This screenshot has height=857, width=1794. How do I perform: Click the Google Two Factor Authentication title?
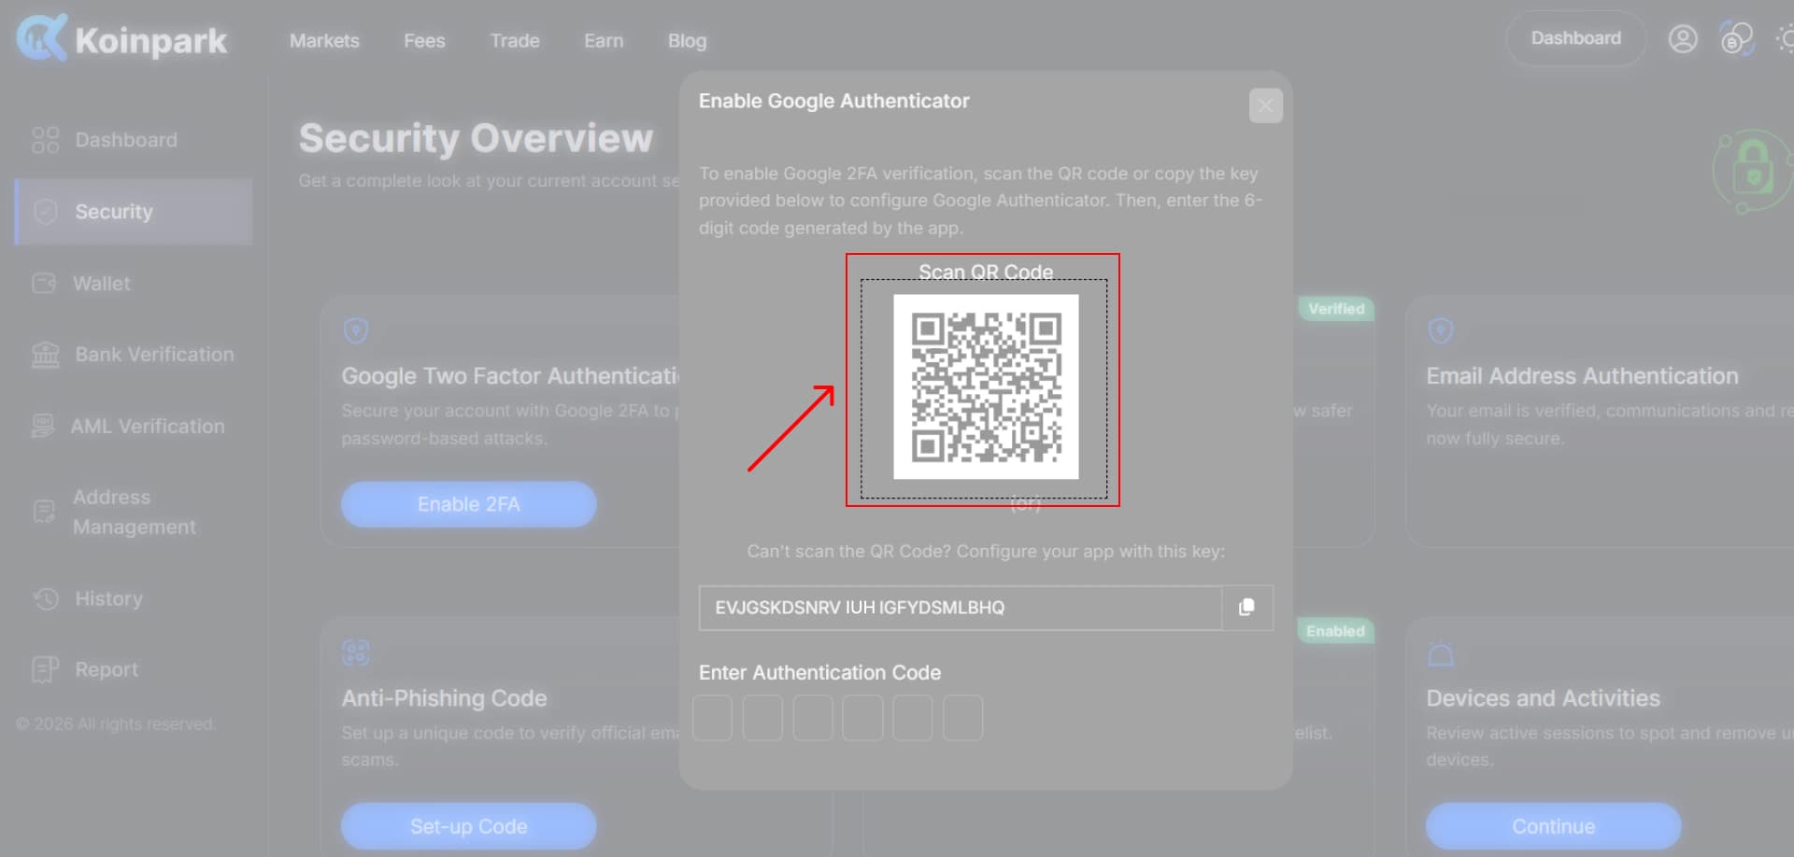[x=510, y=376]
